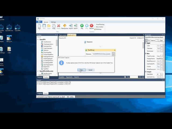Click the red Record button
This screenshot has width=172, height=129.
[x=91, y=26]
